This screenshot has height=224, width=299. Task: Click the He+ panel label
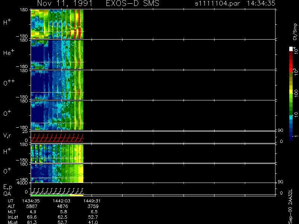pyautogui.click(x=9, y=52)
